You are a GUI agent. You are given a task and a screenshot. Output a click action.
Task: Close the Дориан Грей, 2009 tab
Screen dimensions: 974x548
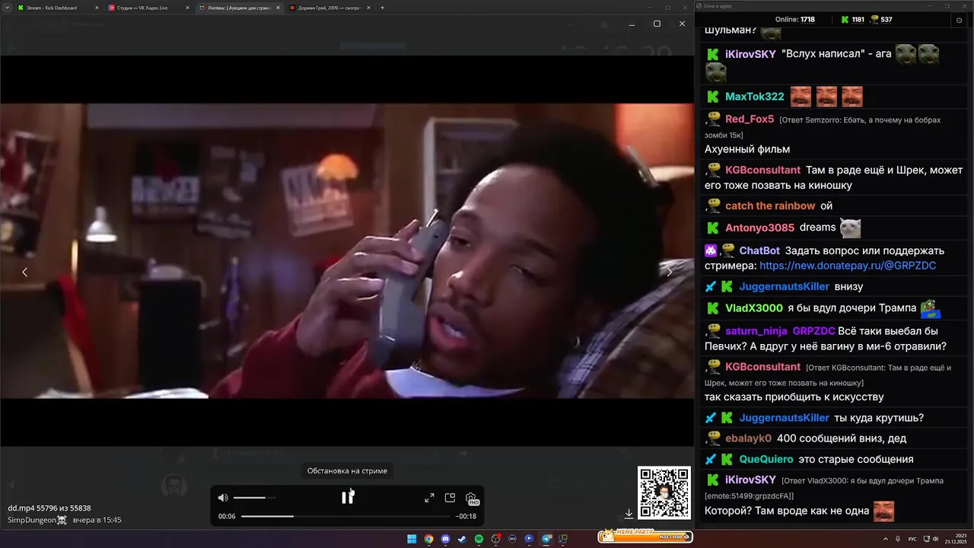coord(368,8)
